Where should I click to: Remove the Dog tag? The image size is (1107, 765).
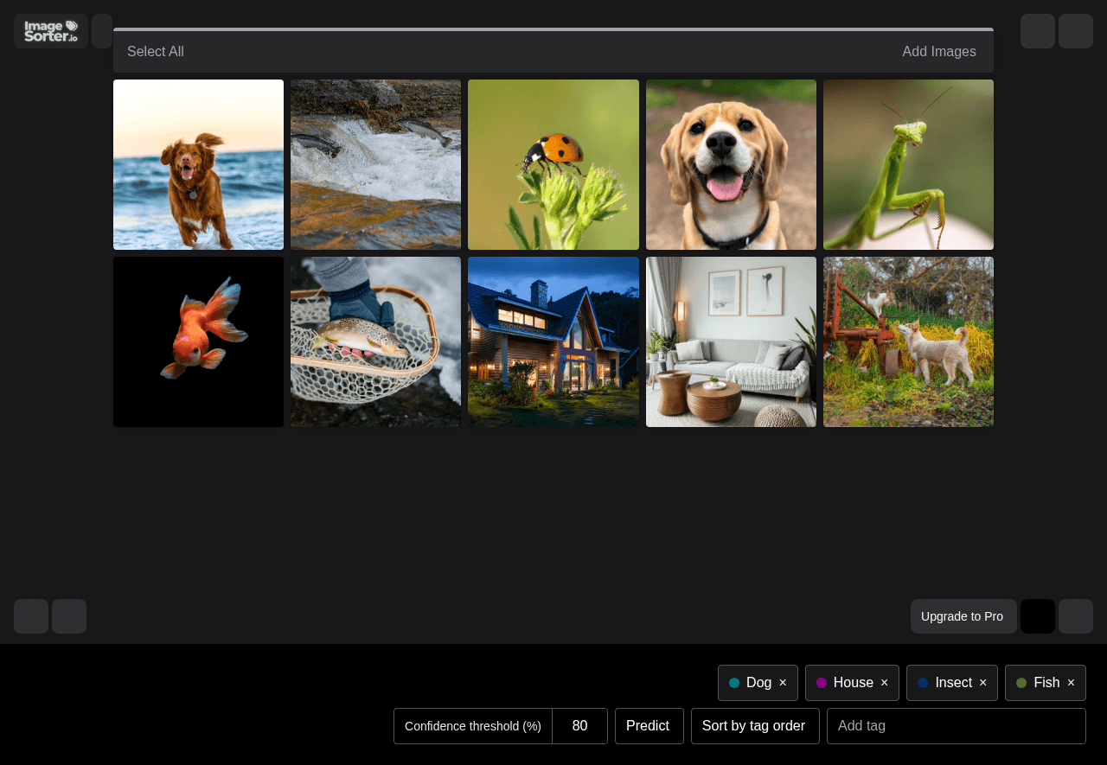point(784,683)
